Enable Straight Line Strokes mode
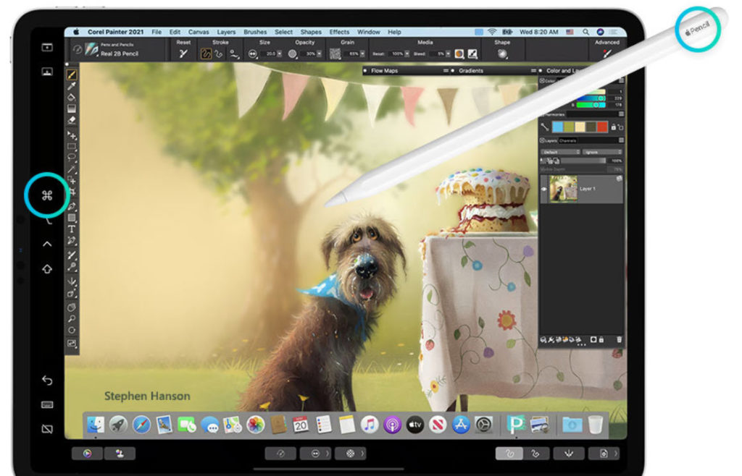Image resolution: width=742 pixels, height=476 pixels. coord(219,54)
